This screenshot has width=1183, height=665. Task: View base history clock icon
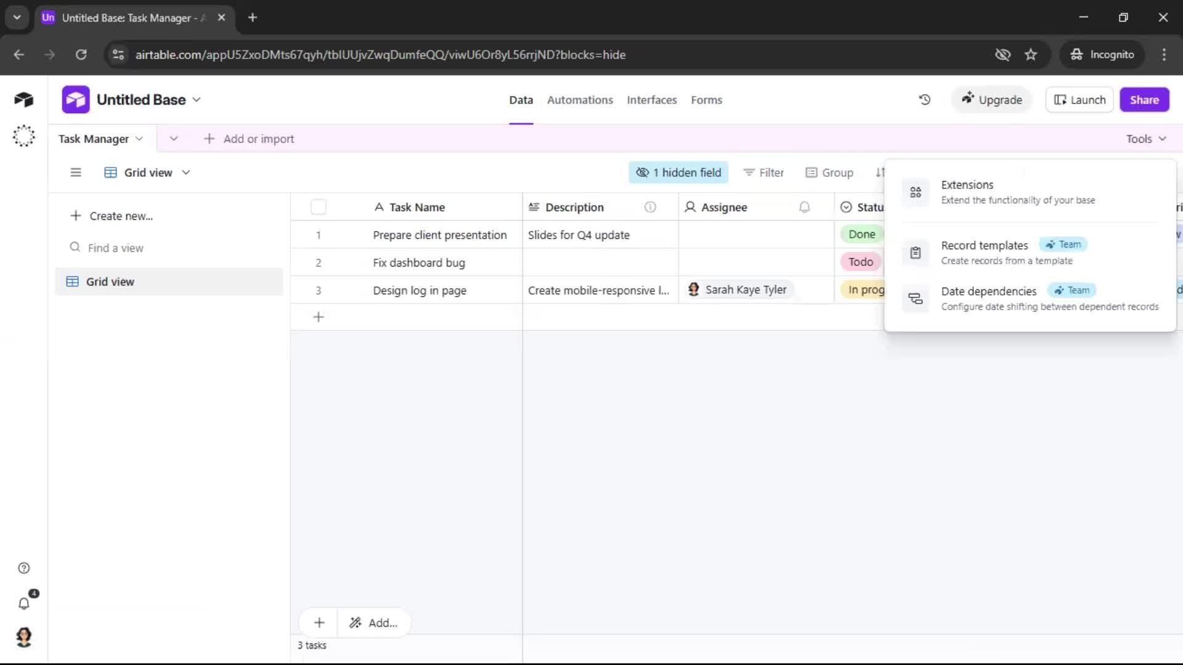point(924,100)
